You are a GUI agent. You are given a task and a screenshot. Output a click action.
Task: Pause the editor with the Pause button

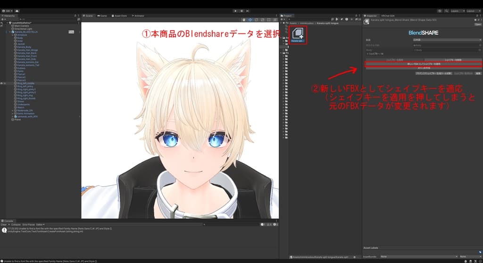241,11
